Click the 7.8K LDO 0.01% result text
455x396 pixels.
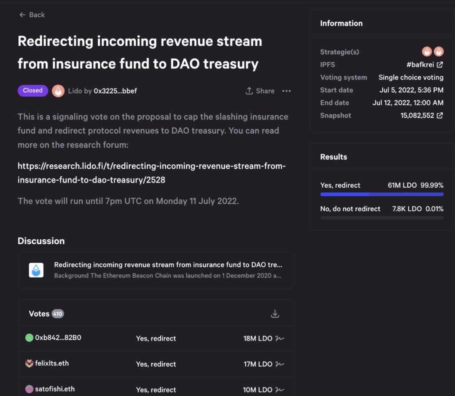418,209
